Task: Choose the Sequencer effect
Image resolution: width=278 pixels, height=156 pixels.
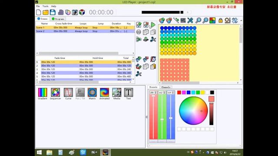Action: (55, 94)
